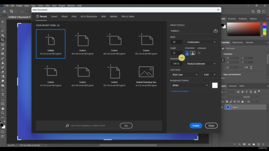Screen dimensions: 269x151
Task: Select the Clone Stamp tool
Action: [x=3, y=63]
